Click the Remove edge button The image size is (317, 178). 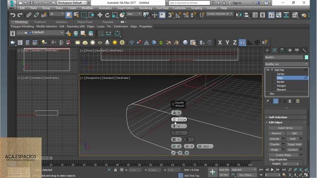point(276,133)
